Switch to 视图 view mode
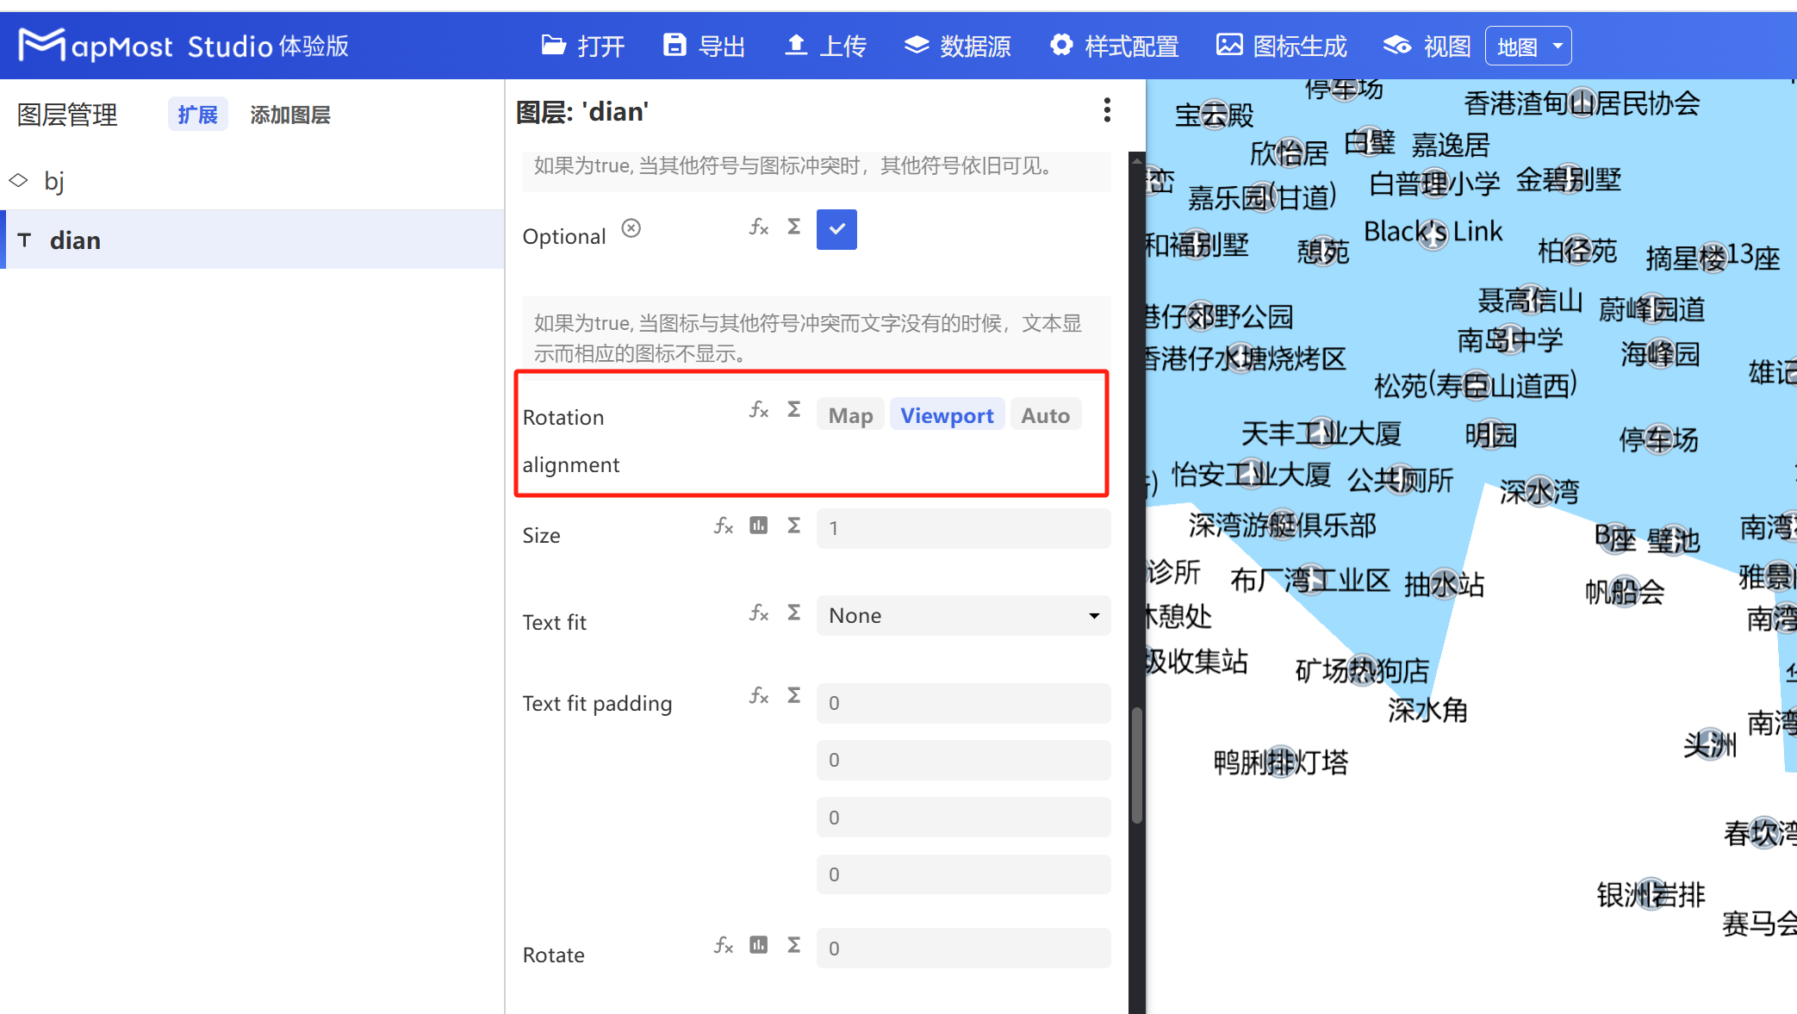 (1396, 45)
